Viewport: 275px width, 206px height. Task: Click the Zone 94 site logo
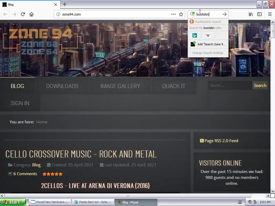40,42
